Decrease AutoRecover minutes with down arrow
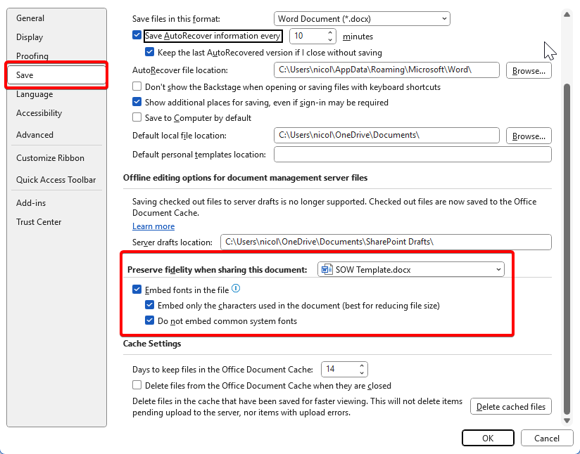Viewport: 580px width, 454px height. tap(330, 39)
